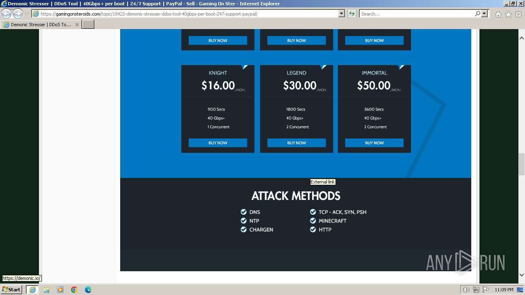Click the ATTACK METHODS heading
The image size is (525, 295).
point(296,196)
